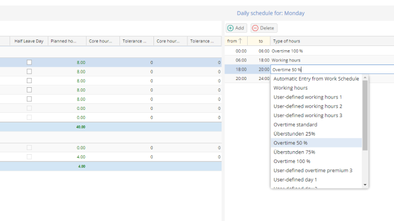Toggle Half Leave Day checkbox in 4.00 row
Image resolution: width=394 pixels, height=221 pixels.
(x=29, y=156)
